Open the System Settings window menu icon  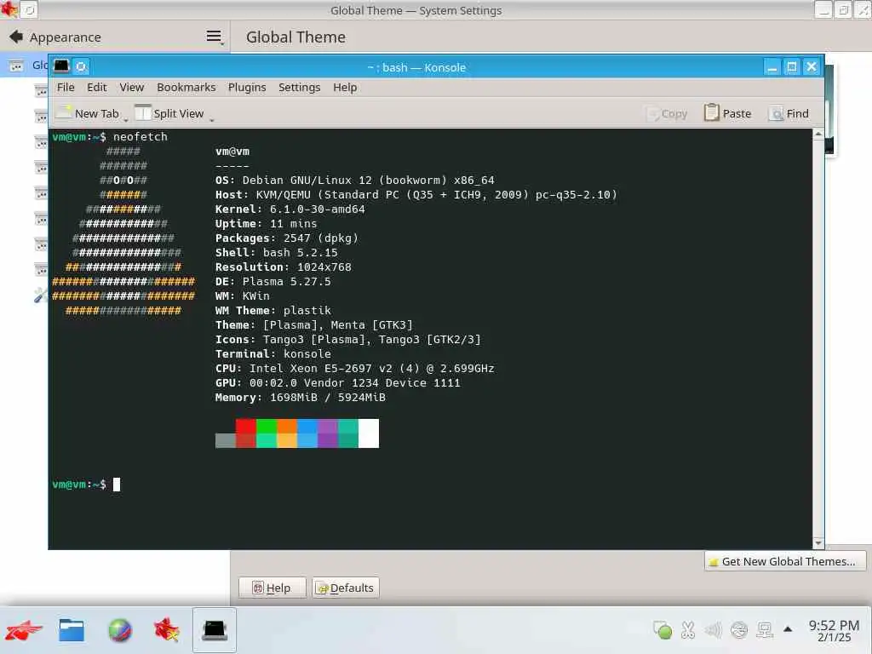(9, 9)
